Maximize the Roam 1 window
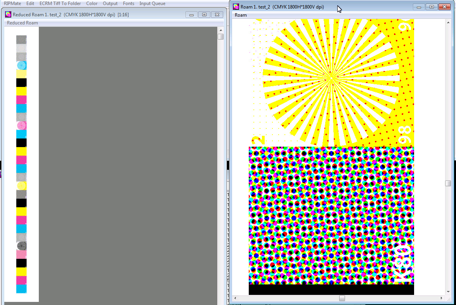The height and width of the screenshot is (305, 456). [432, 7]
